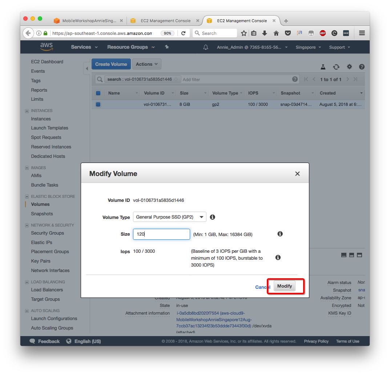This screenshot has width=390, height=375.
Task: Click the site information icon in address bar
Action: pos(39,33)
